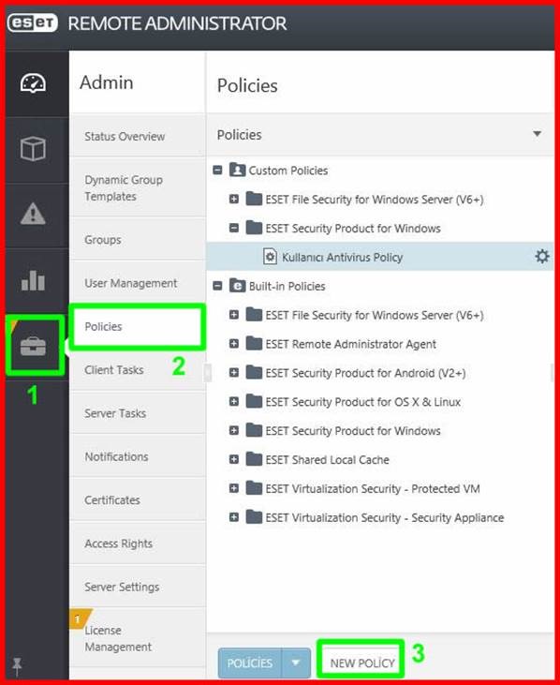
Task: Expand ESET Shared Local Cache folder
Action: pyautogui.click(x=234, y=459)
